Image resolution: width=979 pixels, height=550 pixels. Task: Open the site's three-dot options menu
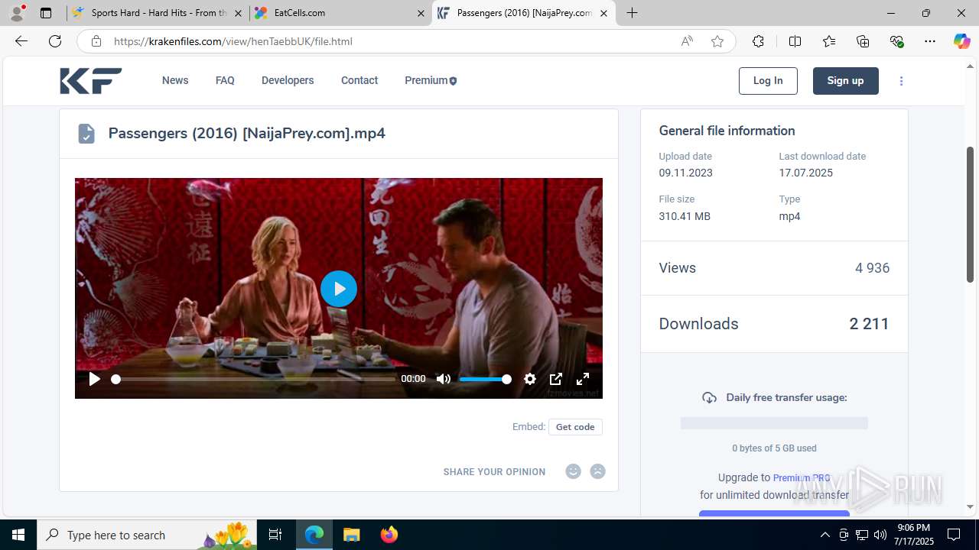pyautogui.click(x=901, y=81)
